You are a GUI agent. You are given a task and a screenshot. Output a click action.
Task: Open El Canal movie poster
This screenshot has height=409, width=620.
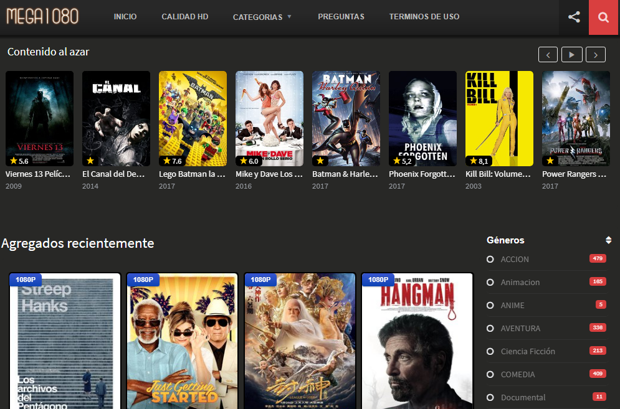[117, 118]
